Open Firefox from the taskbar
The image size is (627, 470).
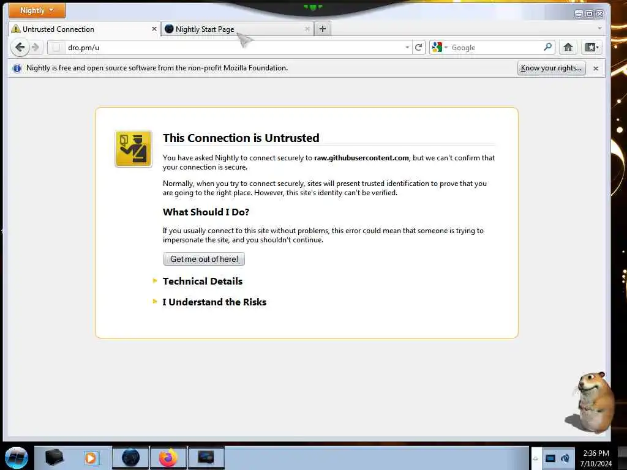(x=168, y=458)
